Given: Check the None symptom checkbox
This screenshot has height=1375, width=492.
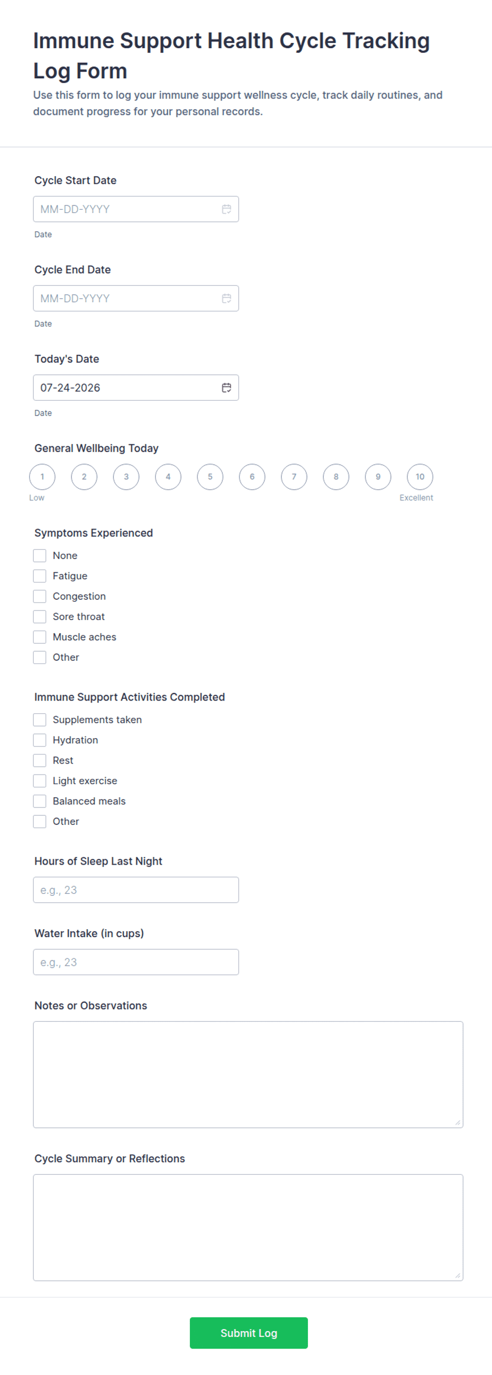Looking at the screenshot, I should 40,555.
